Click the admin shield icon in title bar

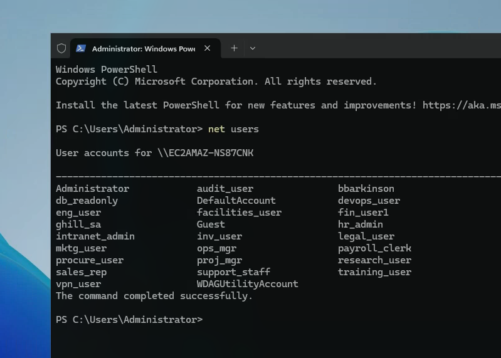point(61,48)
